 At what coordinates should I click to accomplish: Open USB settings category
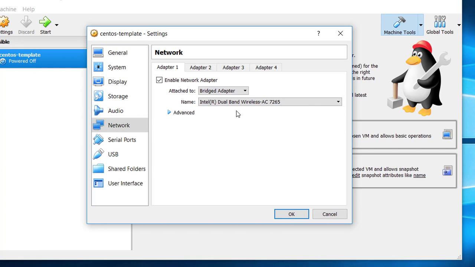[x=113, y=154]
